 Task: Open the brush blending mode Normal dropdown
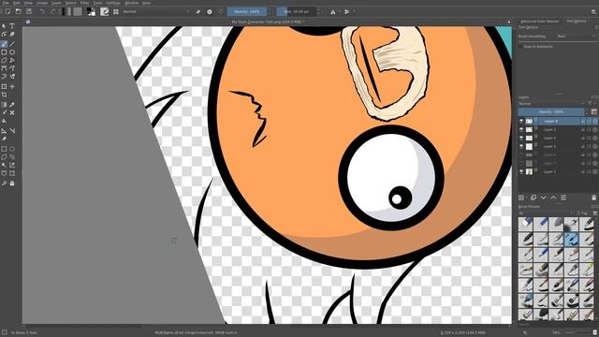tap(155, 12)
